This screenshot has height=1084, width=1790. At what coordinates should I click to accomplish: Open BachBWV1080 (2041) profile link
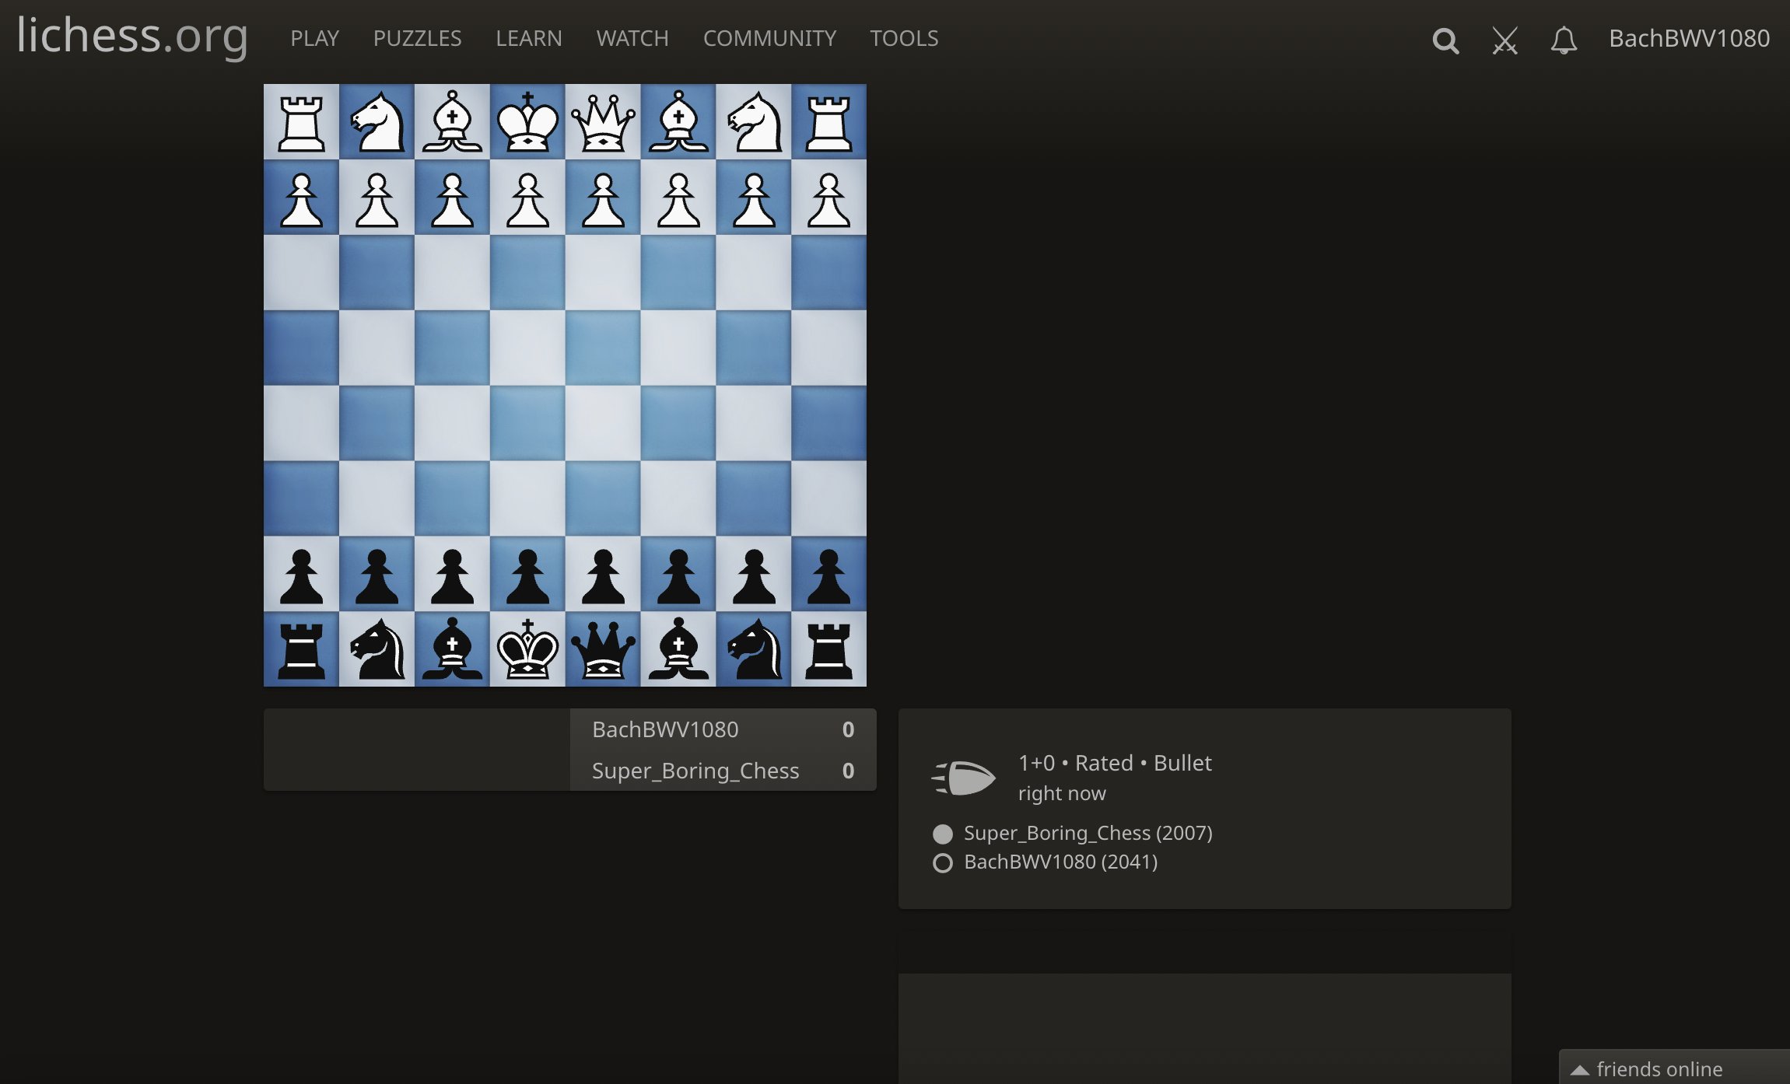(x=1061, y=862)
